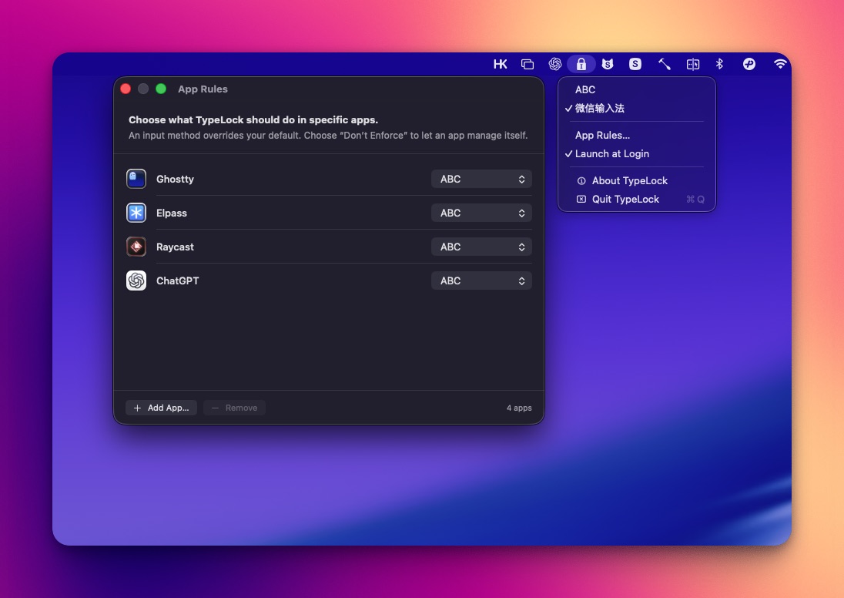Screen dimensions: 844x598
Task: Click the App Rules window title
Action: pyautogui.click(x=203, y=89)
